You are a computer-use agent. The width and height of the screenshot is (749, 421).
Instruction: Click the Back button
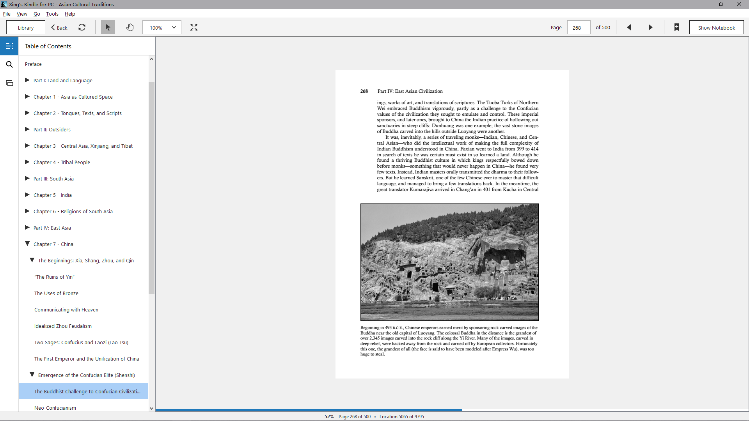click(59, 27)
